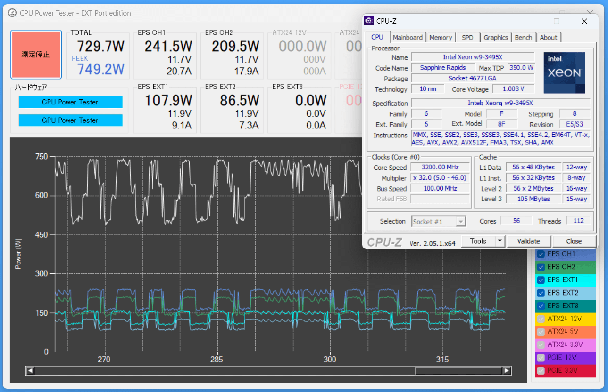Toggle the ATX24 3.3V graph checkbox
This screenshot has width=608, height=392.
(x=541, y=344)
